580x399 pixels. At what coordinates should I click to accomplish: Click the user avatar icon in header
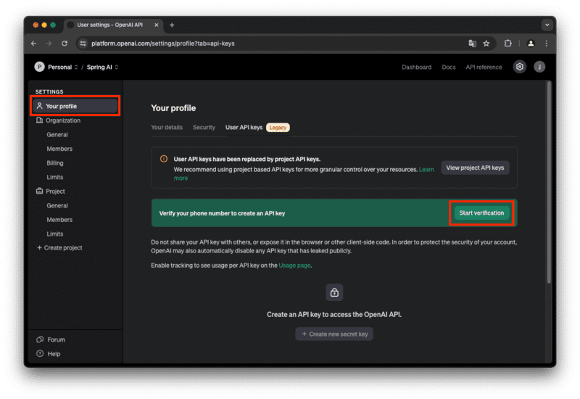[x=539, y=67]
